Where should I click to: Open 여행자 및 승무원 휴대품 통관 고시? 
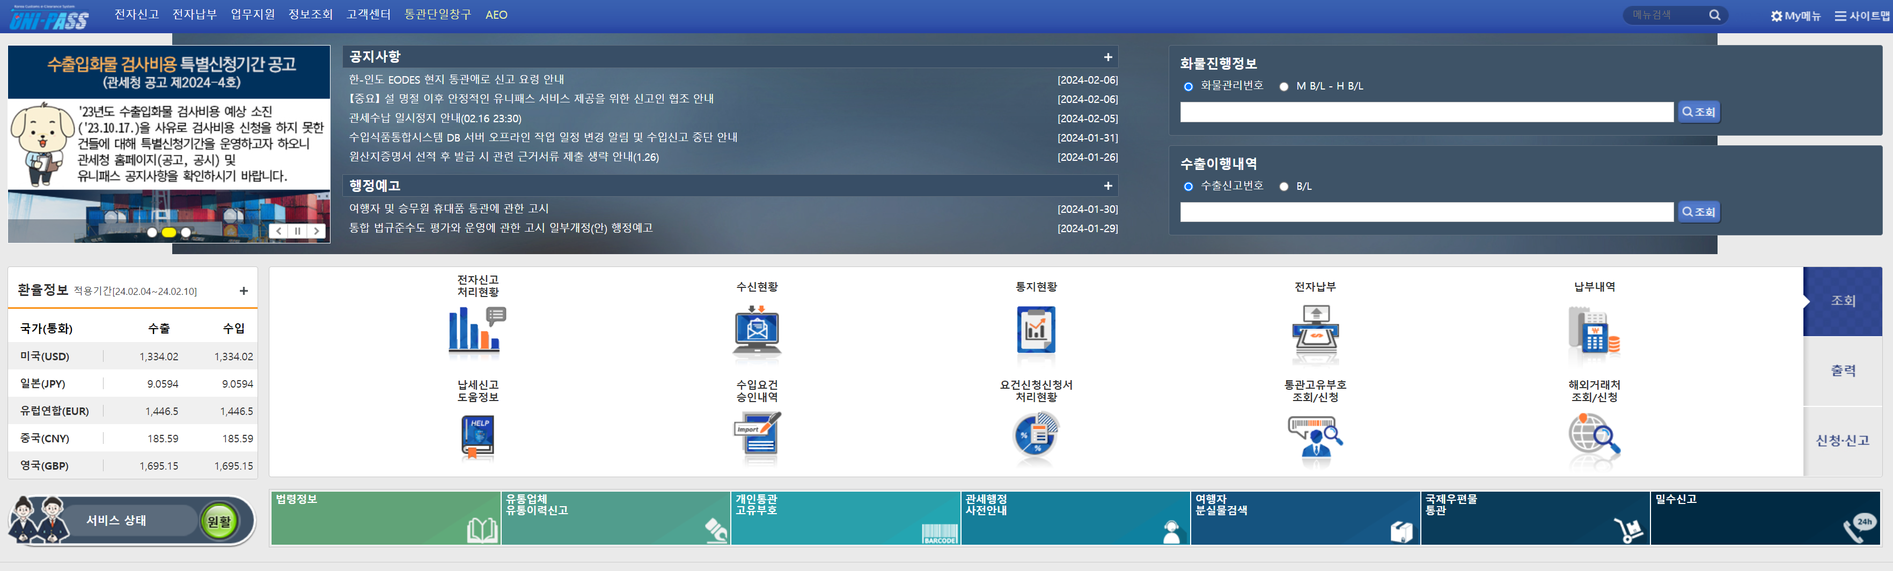[x=449, y=209]
